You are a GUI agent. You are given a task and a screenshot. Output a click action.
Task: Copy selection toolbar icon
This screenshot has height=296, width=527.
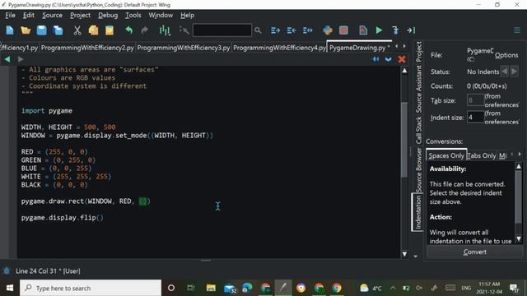93,30
